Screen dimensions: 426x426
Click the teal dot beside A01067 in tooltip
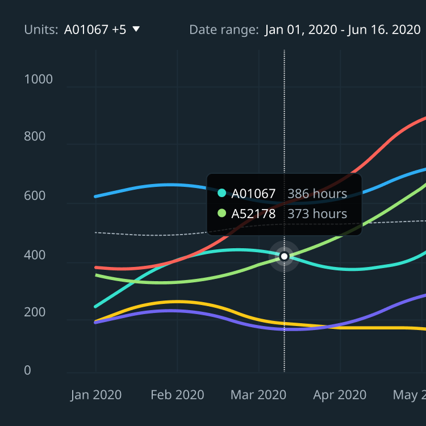click(x=222, y=194)
